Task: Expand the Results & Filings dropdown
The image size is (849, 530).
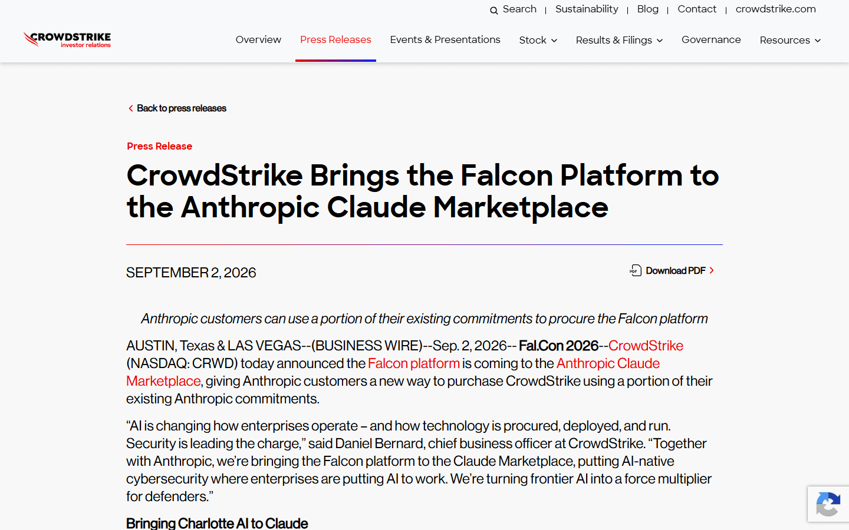Action: [619, 40]
